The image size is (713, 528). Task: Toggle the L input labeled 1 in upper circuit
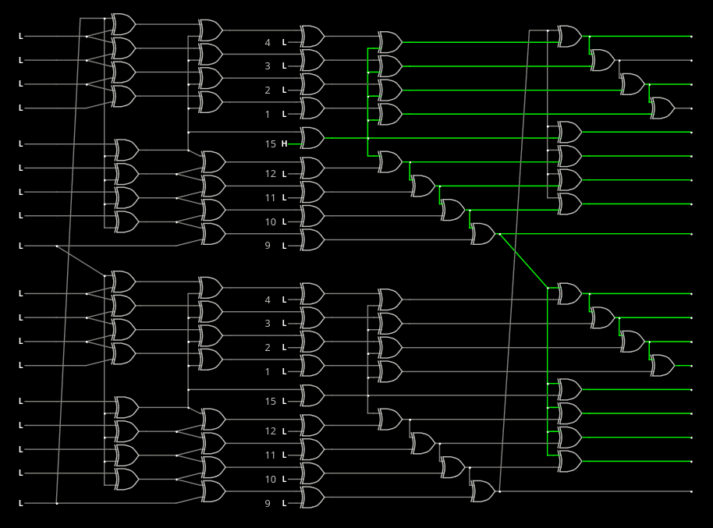[x=284, y=115]
